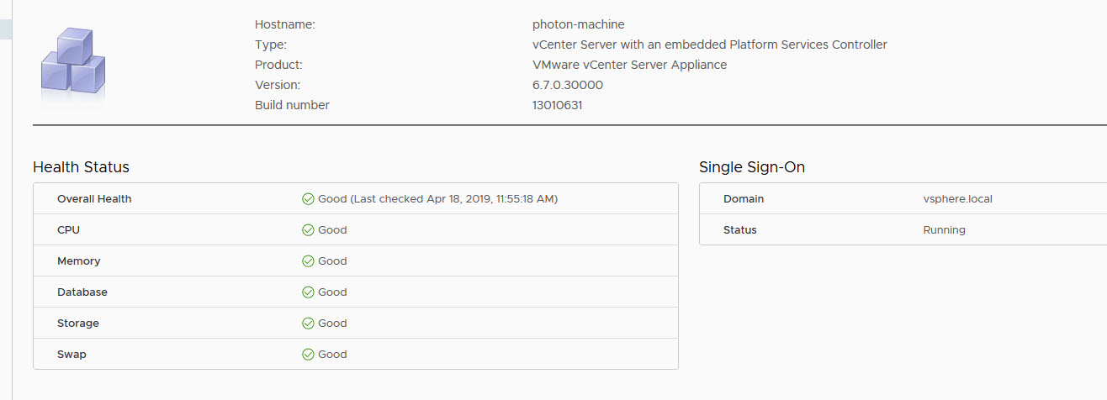Click the Database status green check icon
This screenshot has width=1107, height=400.
click(308, 292)
